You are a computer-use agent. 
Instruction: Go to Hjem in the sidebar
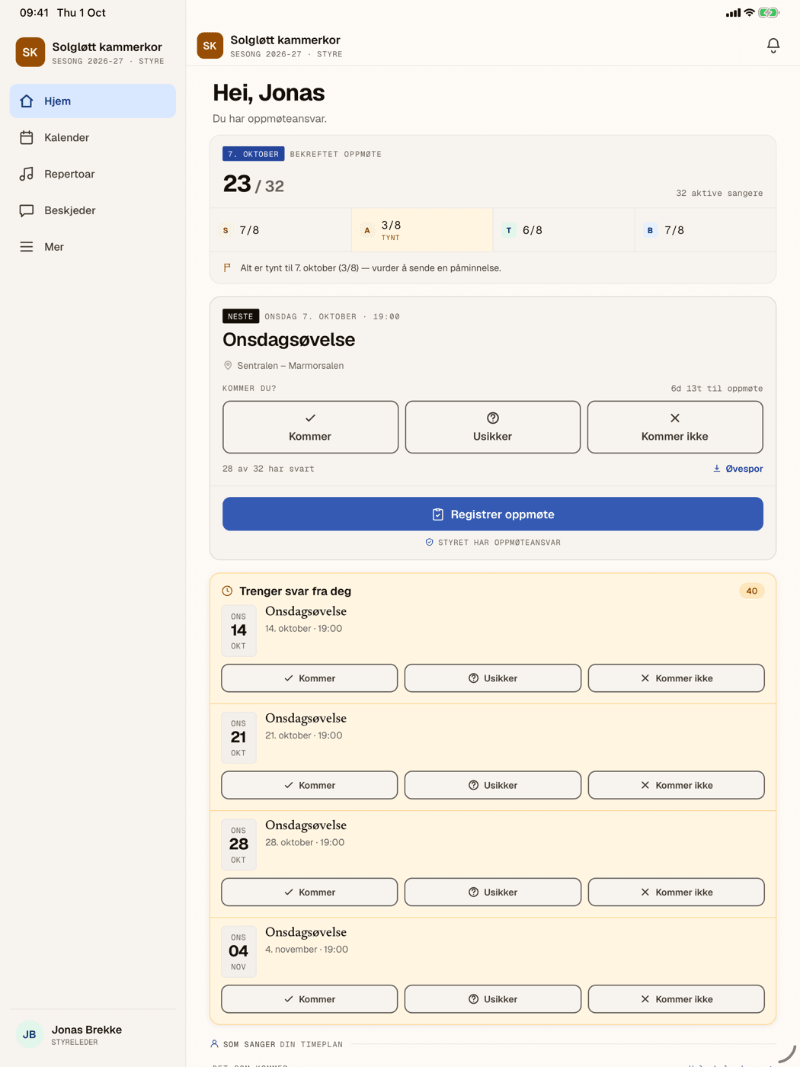tap(93, 101)
